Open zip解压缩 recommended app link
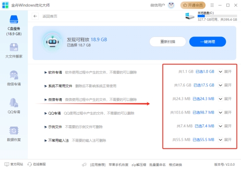 coord(139,165)
